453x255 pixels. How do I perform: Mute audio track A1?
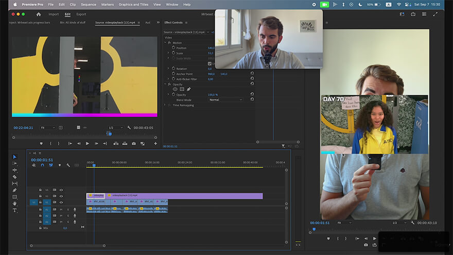61,209
